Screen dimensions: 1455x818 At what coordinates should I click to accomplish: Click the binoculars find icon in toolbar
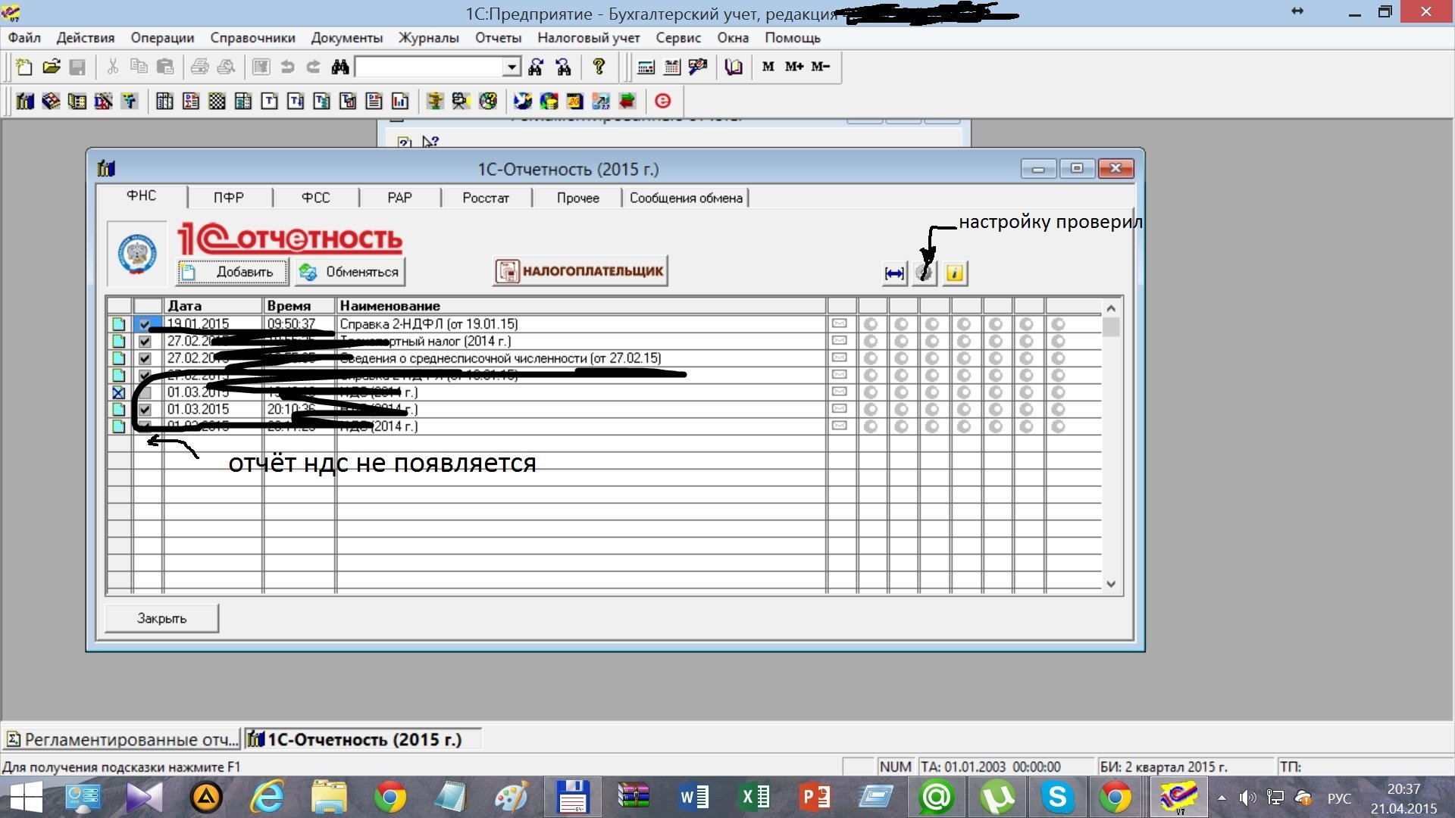click(340, 67)
